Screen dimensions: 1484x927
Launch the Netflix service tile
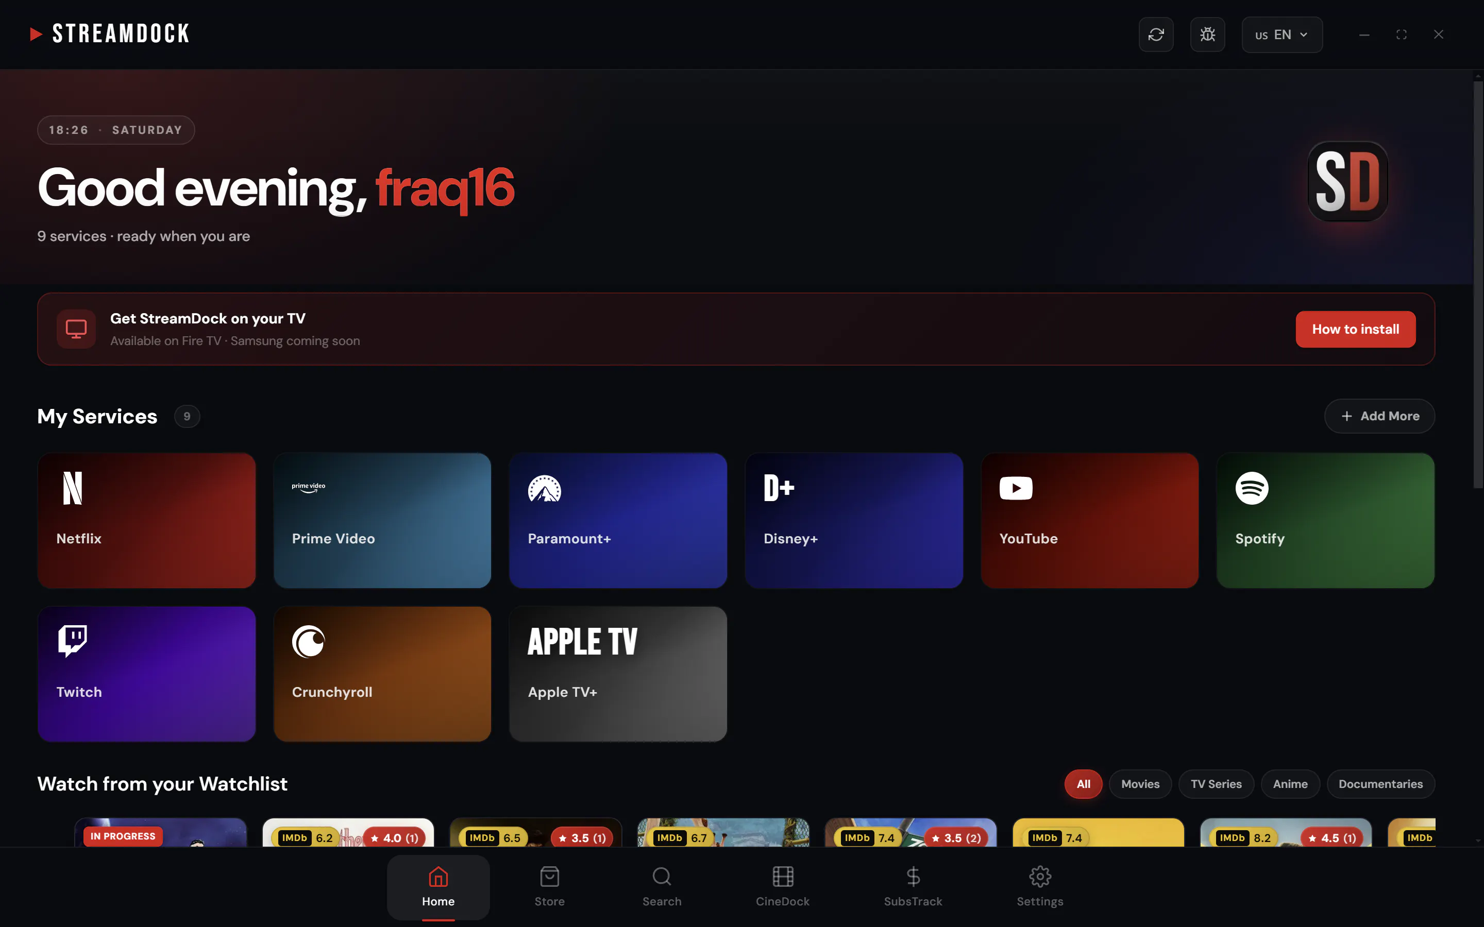pyautogui.click(x=146, y=521)
